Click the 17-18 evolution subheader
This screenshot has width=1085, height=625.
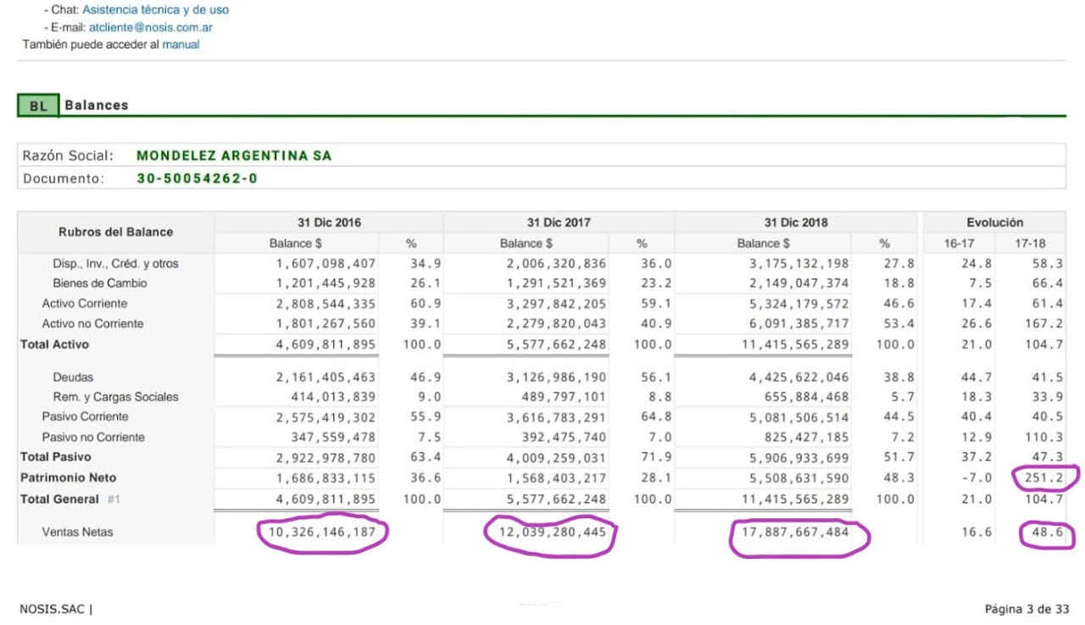(x=1030, y=243)
